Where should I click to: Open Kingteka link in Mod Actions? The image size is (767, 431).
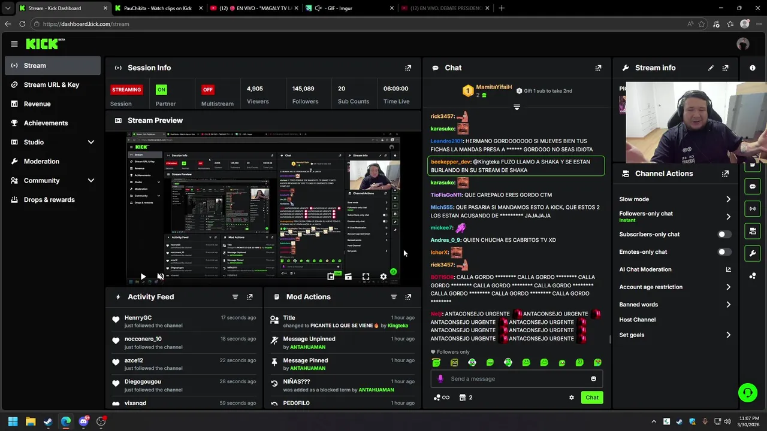(x=398, y=326)
